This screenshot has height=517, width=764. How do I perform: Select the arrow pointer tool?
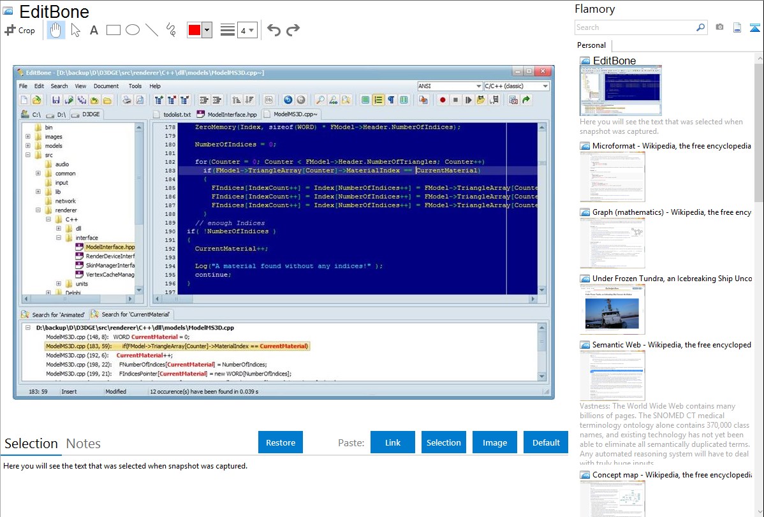tap(75, 30)
